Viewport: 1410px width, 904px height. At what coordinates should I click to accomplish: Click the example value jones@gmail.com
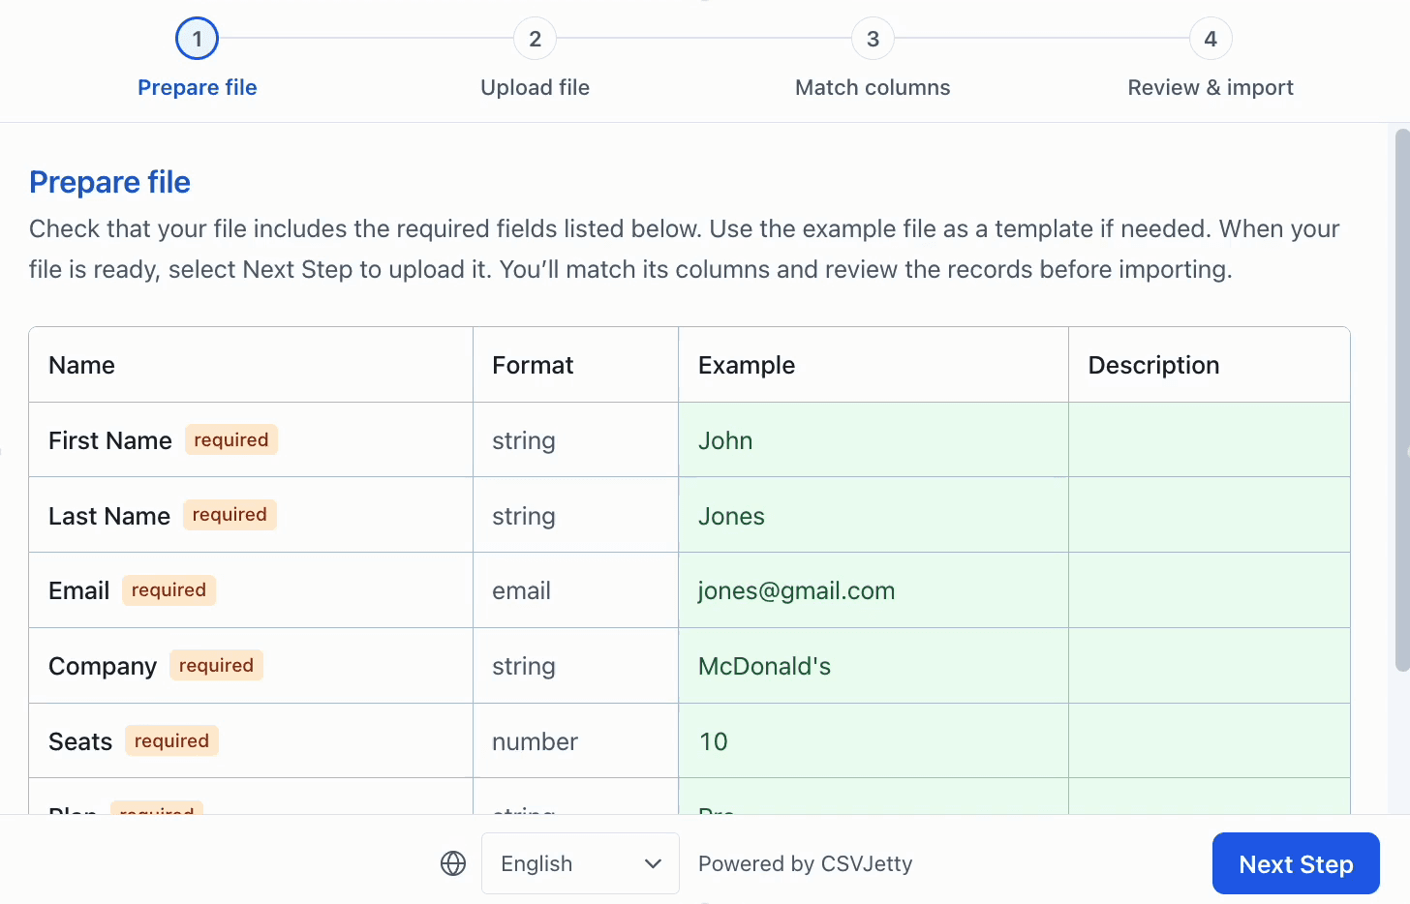[796, 590]
